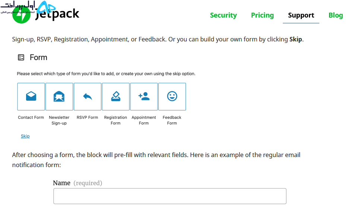Click the Contact Form text label
Screen dimensions: 351x210
(31, 117)
